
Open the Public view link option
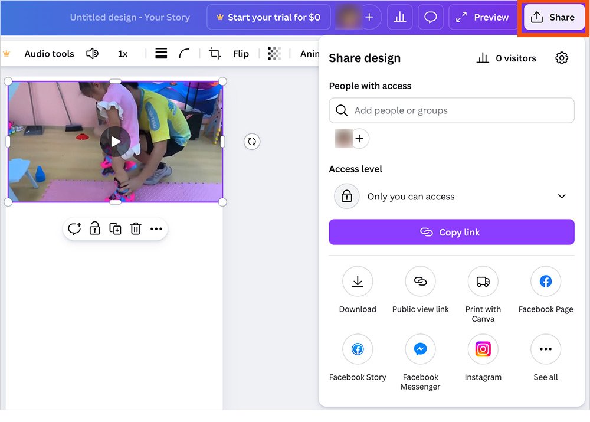pos(420,282)
